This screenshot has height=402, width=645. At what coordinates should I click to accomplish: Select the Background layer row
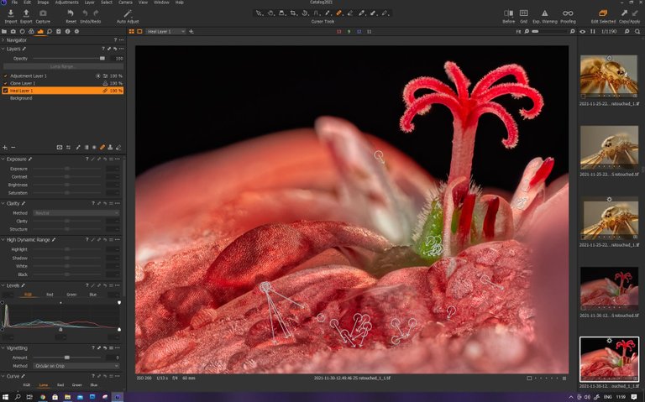point(62,98)
